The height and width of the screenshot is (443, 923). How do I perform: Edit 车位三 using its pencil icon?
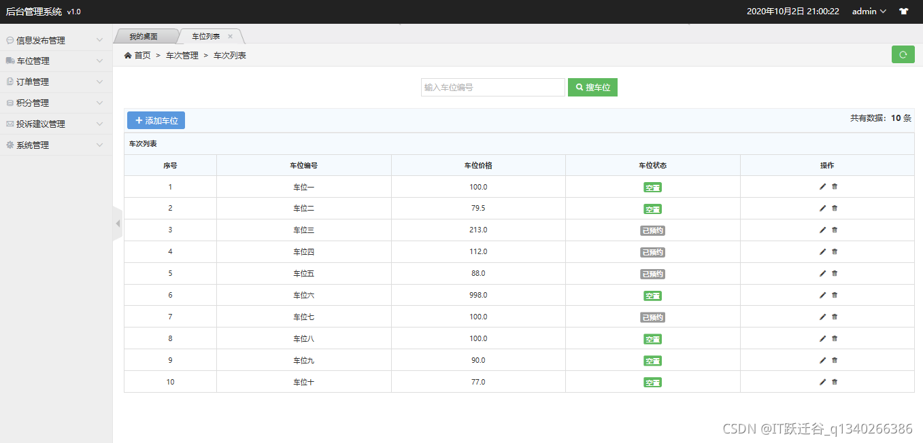(x=822, y=230)
